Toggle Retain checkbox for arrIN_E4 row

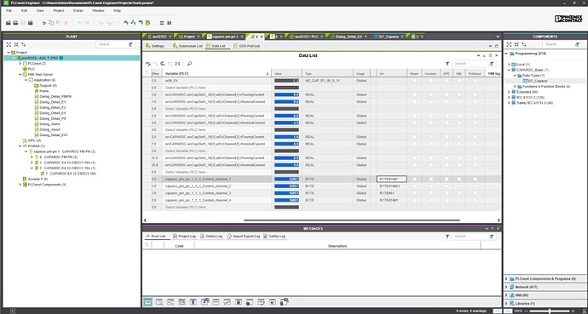(414, 81)
